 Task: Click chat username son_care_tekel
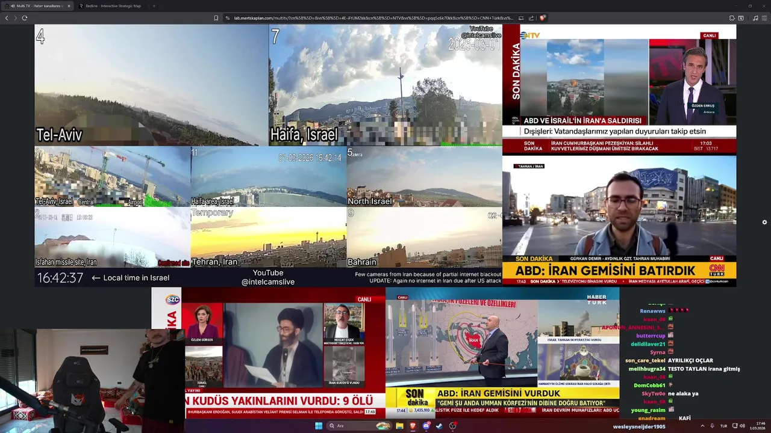pyautogui.click(x=645, y=360)
